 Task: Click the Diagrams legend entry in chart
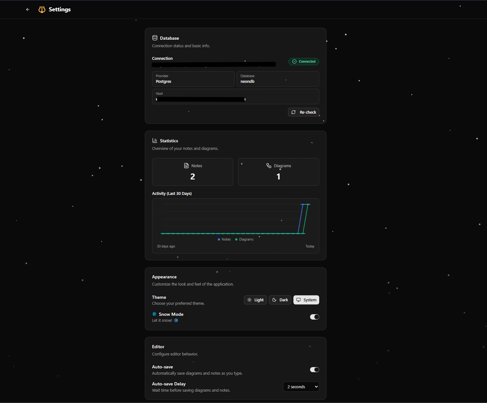coord(244,240)
